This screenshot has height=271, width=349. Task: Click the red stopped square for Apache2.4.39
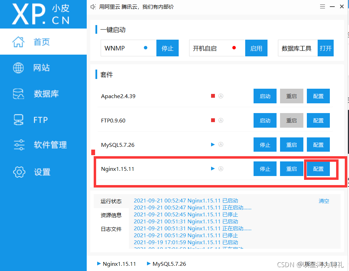(x=213, y=96)
